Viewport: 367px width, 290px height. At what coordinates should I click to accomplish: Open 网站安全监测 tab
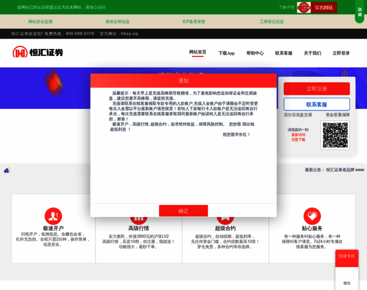pos(40,22)
